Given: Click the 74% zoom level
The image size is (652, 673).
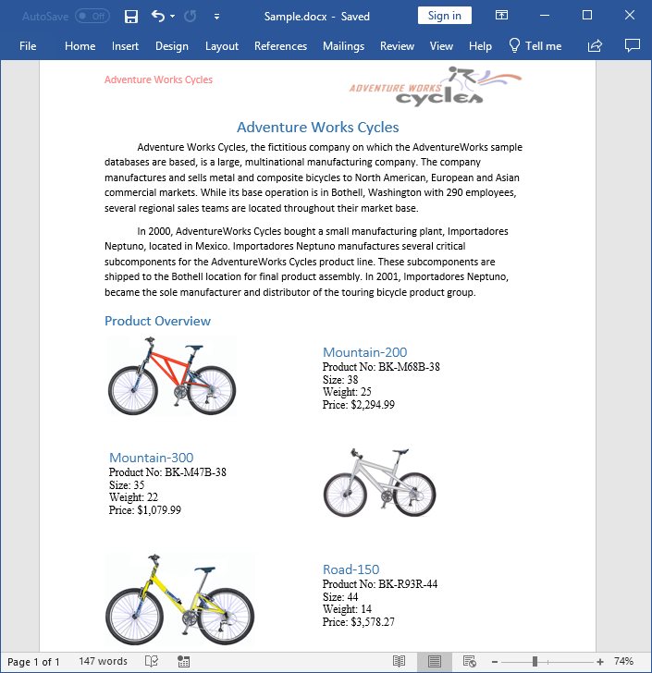Looking at the screenshot, I should 623,661.
